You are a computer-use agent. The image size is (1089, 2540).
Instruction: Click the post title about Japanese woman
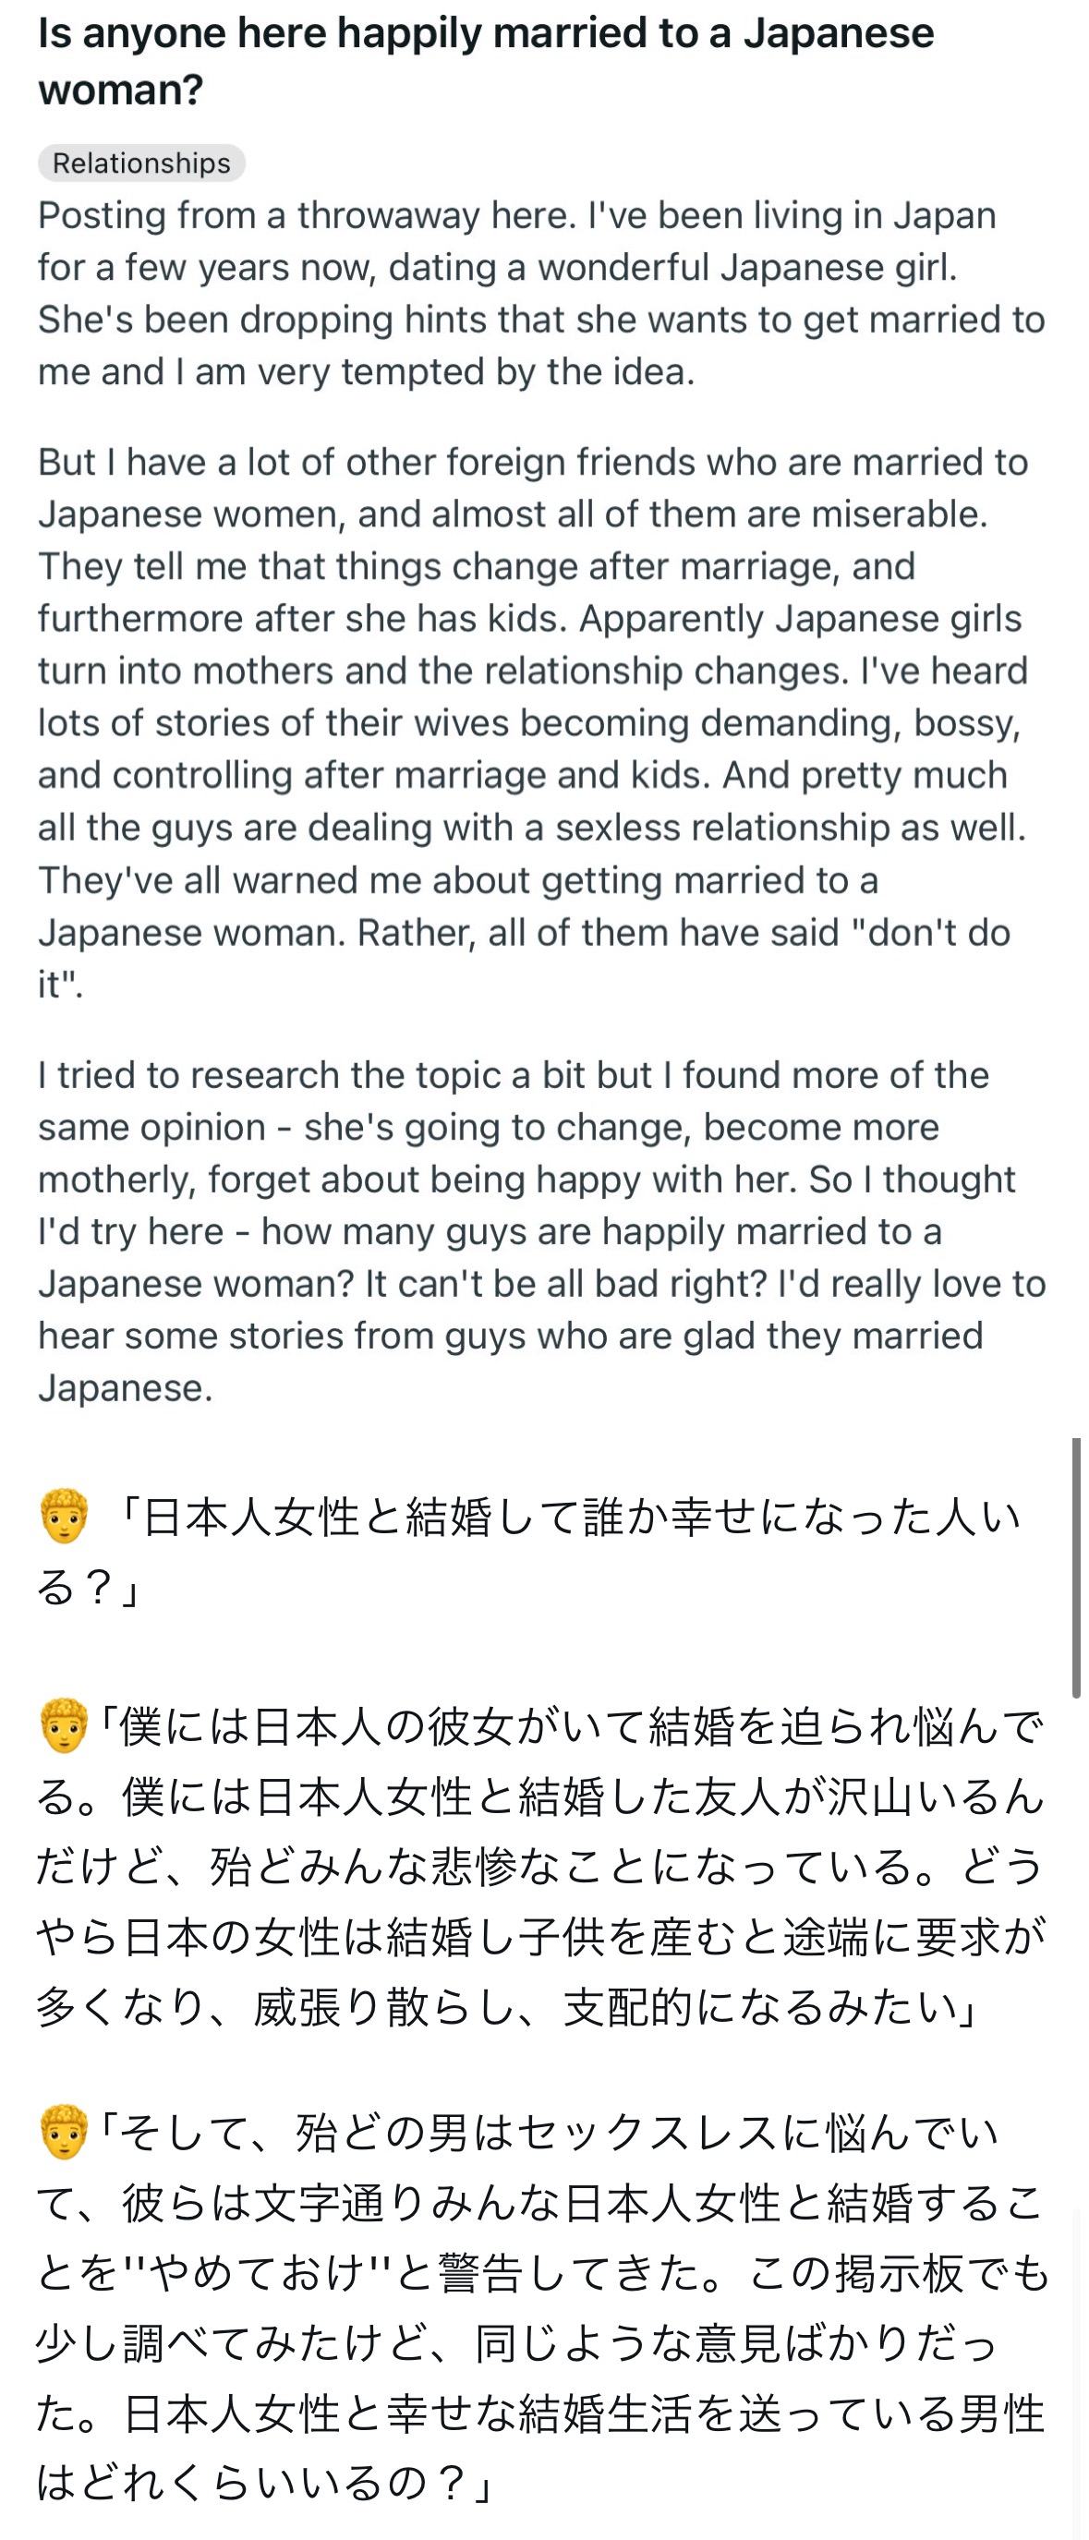click(485, 61)
